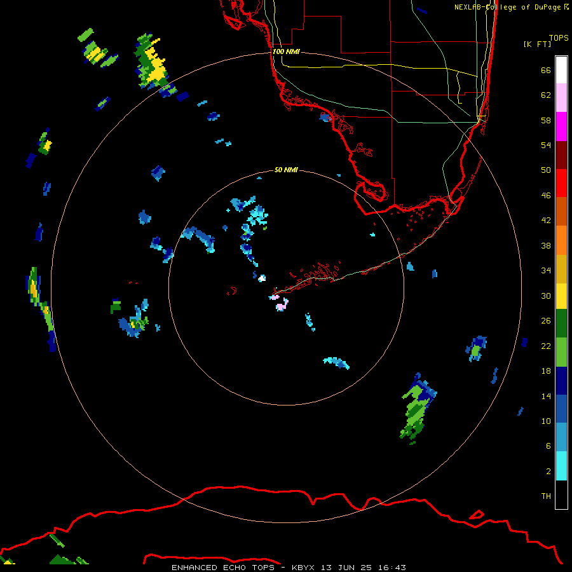Select the light green legend swatch
572x572 pixels.
tap(561, 352)
